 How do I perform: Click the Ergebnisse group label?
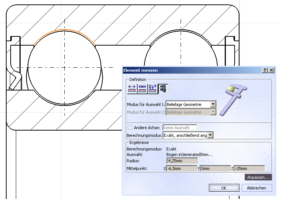139,142
